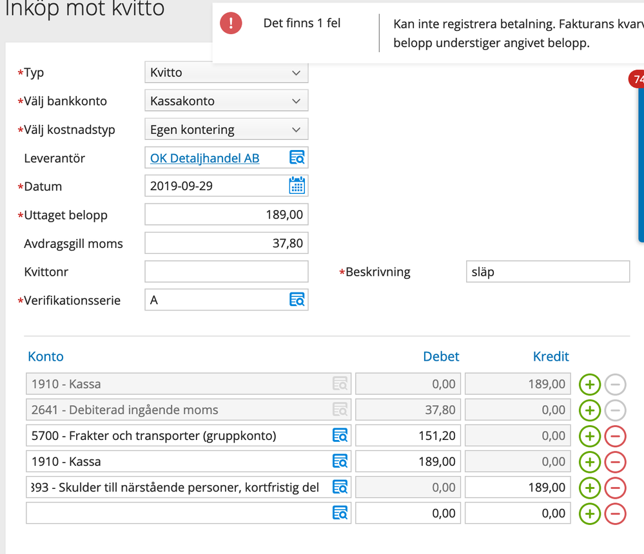
Task: Click kredit 0,00 in the last row
Action: pos(518,513)
